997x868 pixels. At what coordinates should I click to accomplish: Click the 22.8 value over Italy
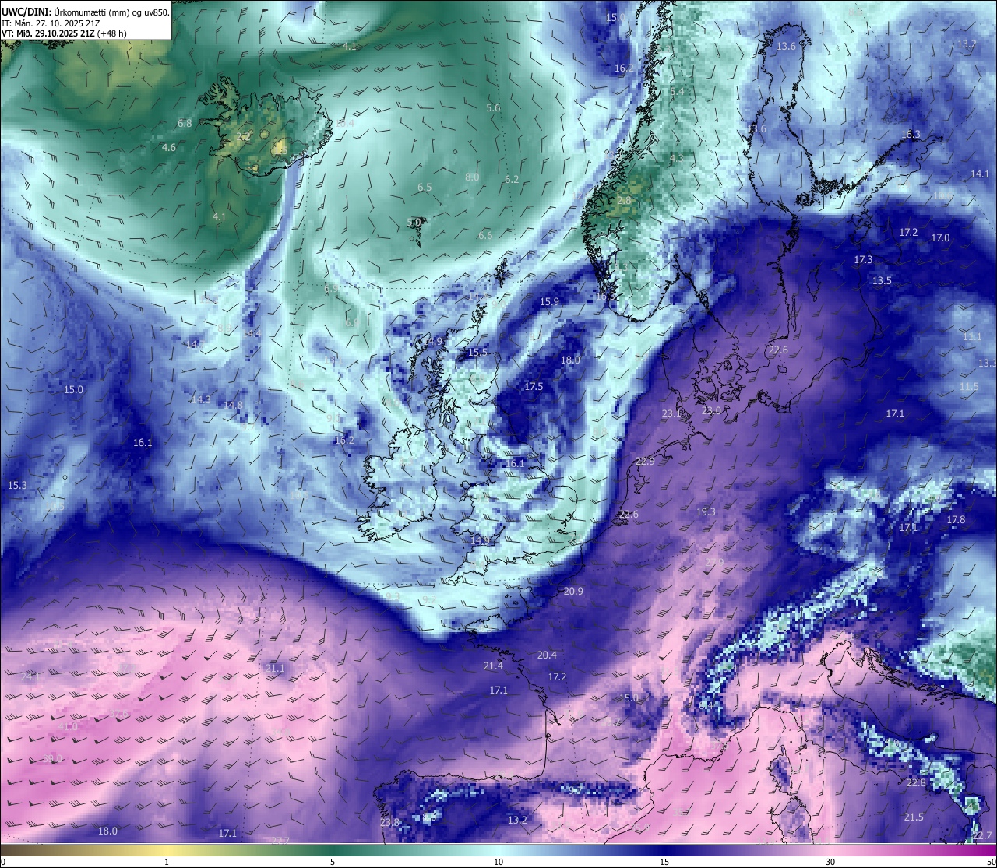[x=916, y=782]
